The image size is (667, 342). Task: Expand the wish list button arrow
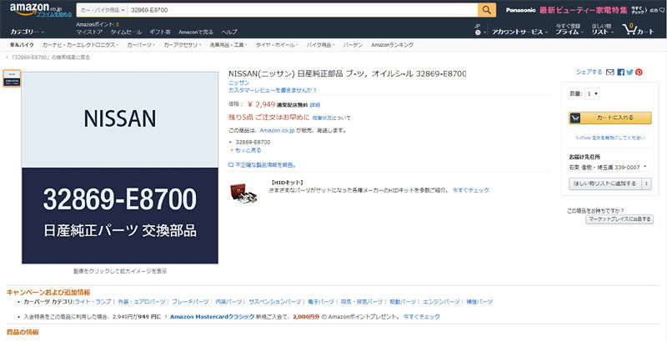647,184
